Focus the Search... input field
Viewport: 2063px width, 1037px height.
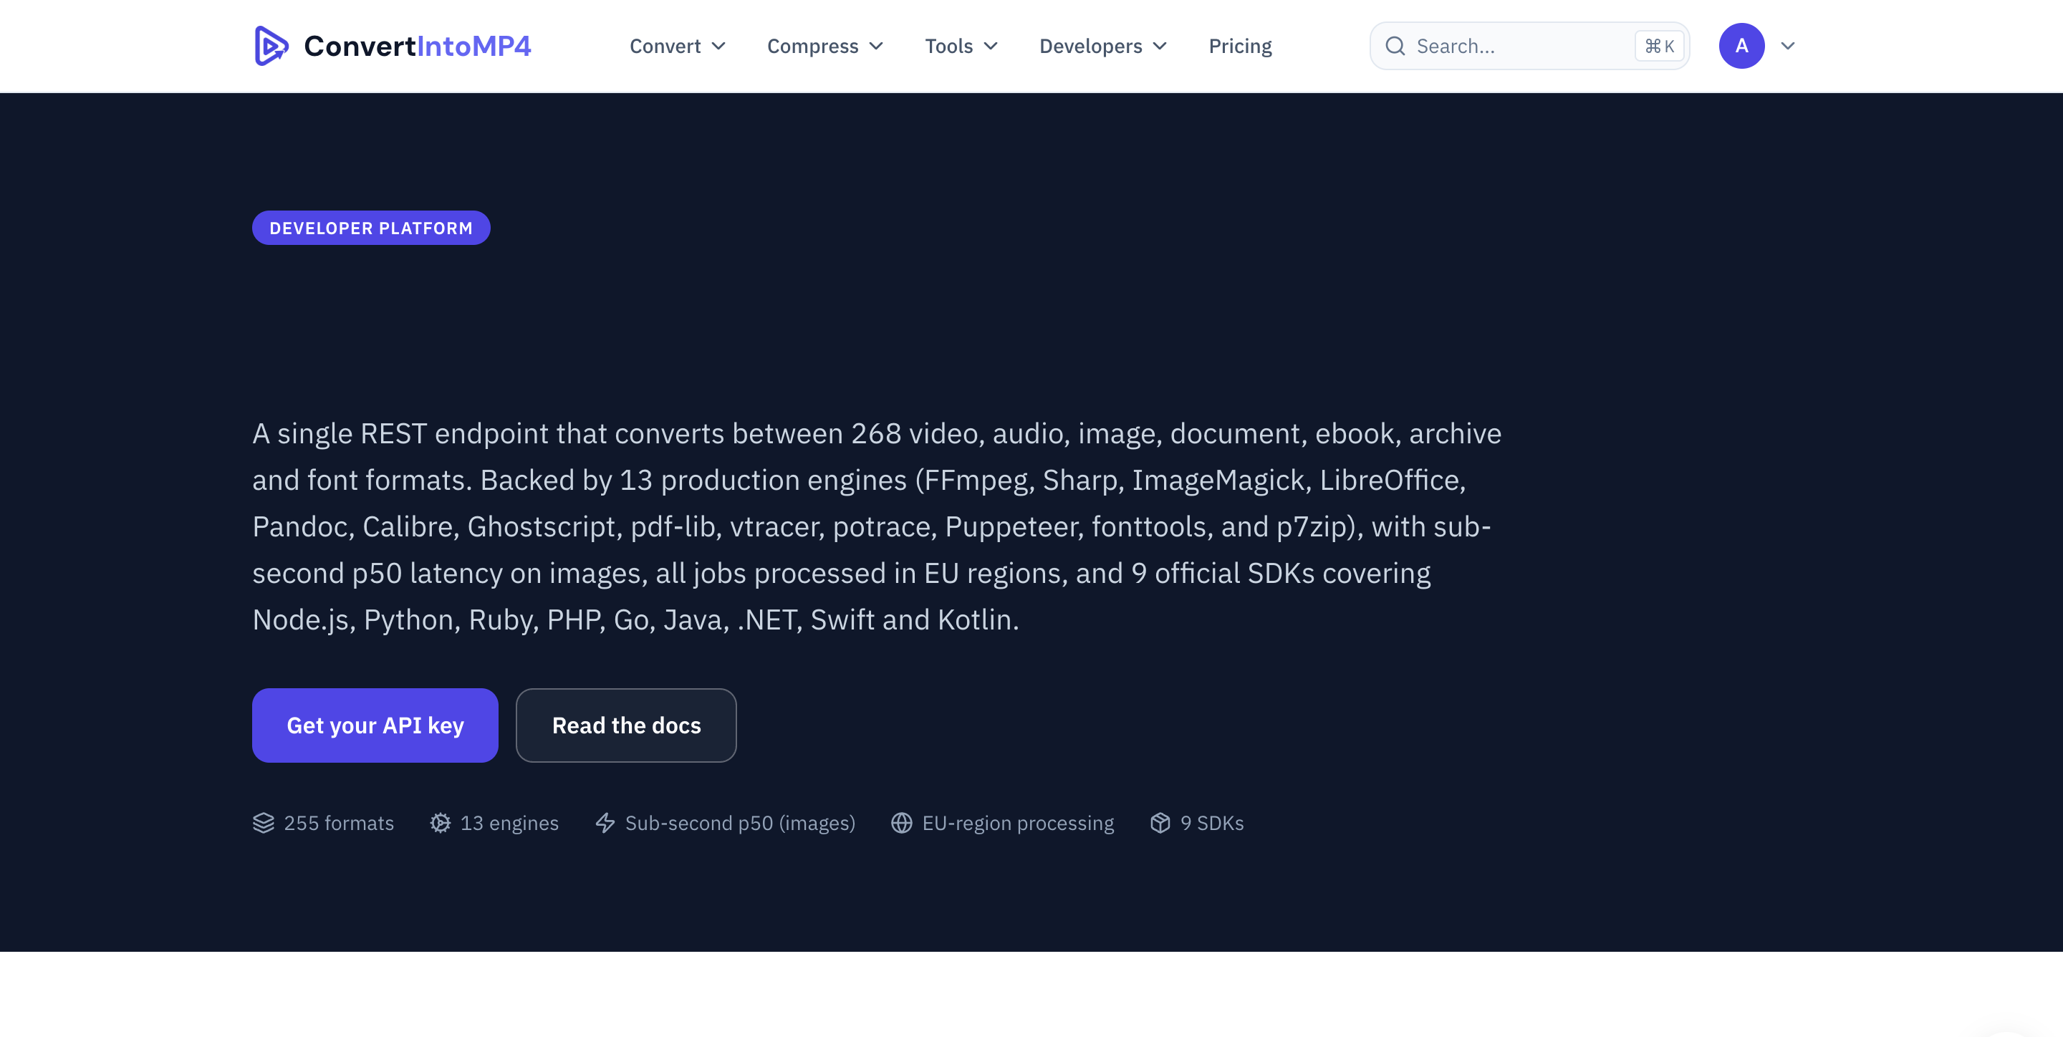pyautogui.click(x=1529, y=46)
